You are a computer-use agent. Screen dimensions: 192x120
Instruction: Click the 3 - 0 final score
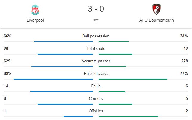[x=96, y=9]
